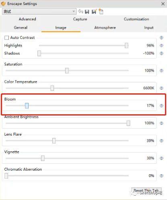Save the current preset with floppy icon
167x200 pixels.
click(x=87, y=12)
